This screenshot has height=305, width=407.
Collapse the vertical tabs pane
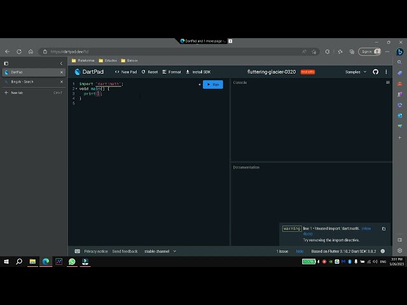coord(61,63)
